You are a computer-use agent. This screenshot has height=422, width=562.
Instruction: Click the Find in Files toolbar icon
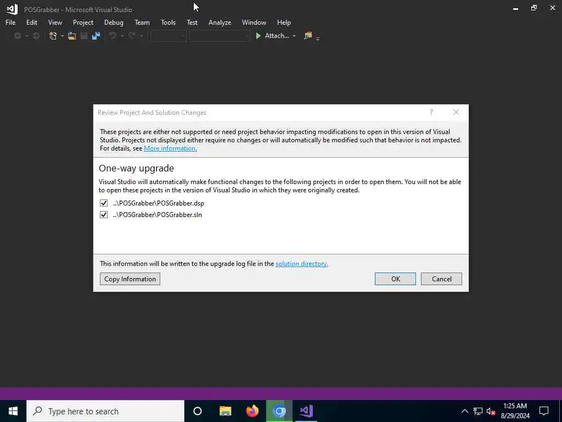tap(308, 36)
